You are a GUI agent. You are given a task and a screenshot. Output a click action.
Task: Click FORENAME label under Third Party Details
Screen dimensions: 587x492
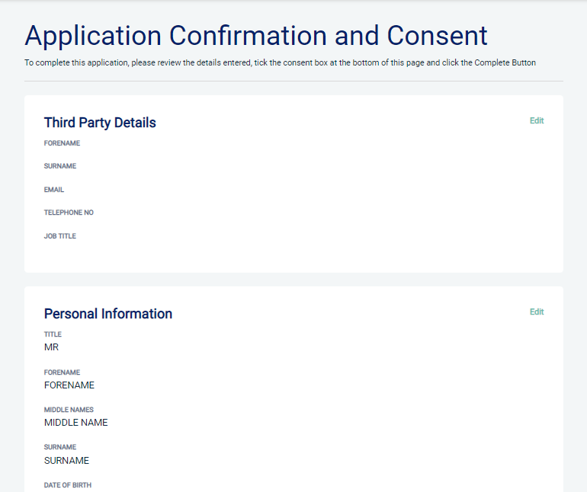click(62, 143)
